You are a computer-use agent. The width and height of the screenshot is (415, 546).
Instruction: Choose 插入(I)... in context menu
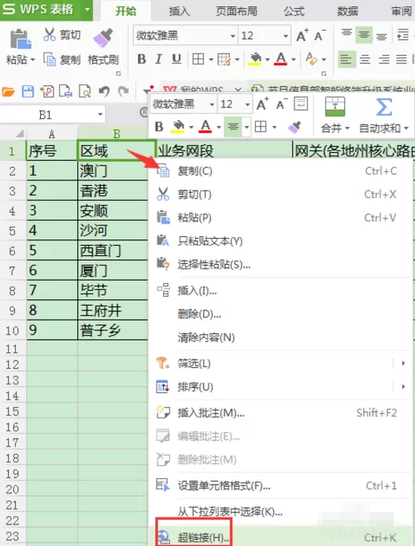(280, 291)
